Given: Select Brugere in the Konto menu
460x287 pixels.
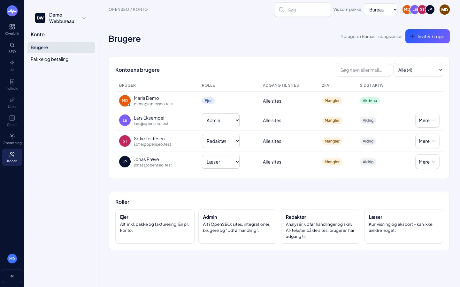Looking at the screenshot, I should (61, 48).
